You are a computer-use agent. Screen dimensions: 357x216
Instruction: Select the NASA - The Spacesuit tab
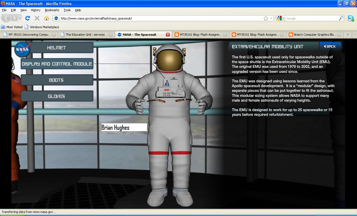[x=143, y=35]
